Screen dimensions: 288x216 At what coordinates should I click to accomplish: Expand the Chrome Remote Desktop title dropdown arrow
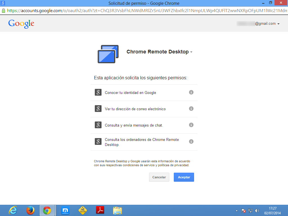point(191,52)
